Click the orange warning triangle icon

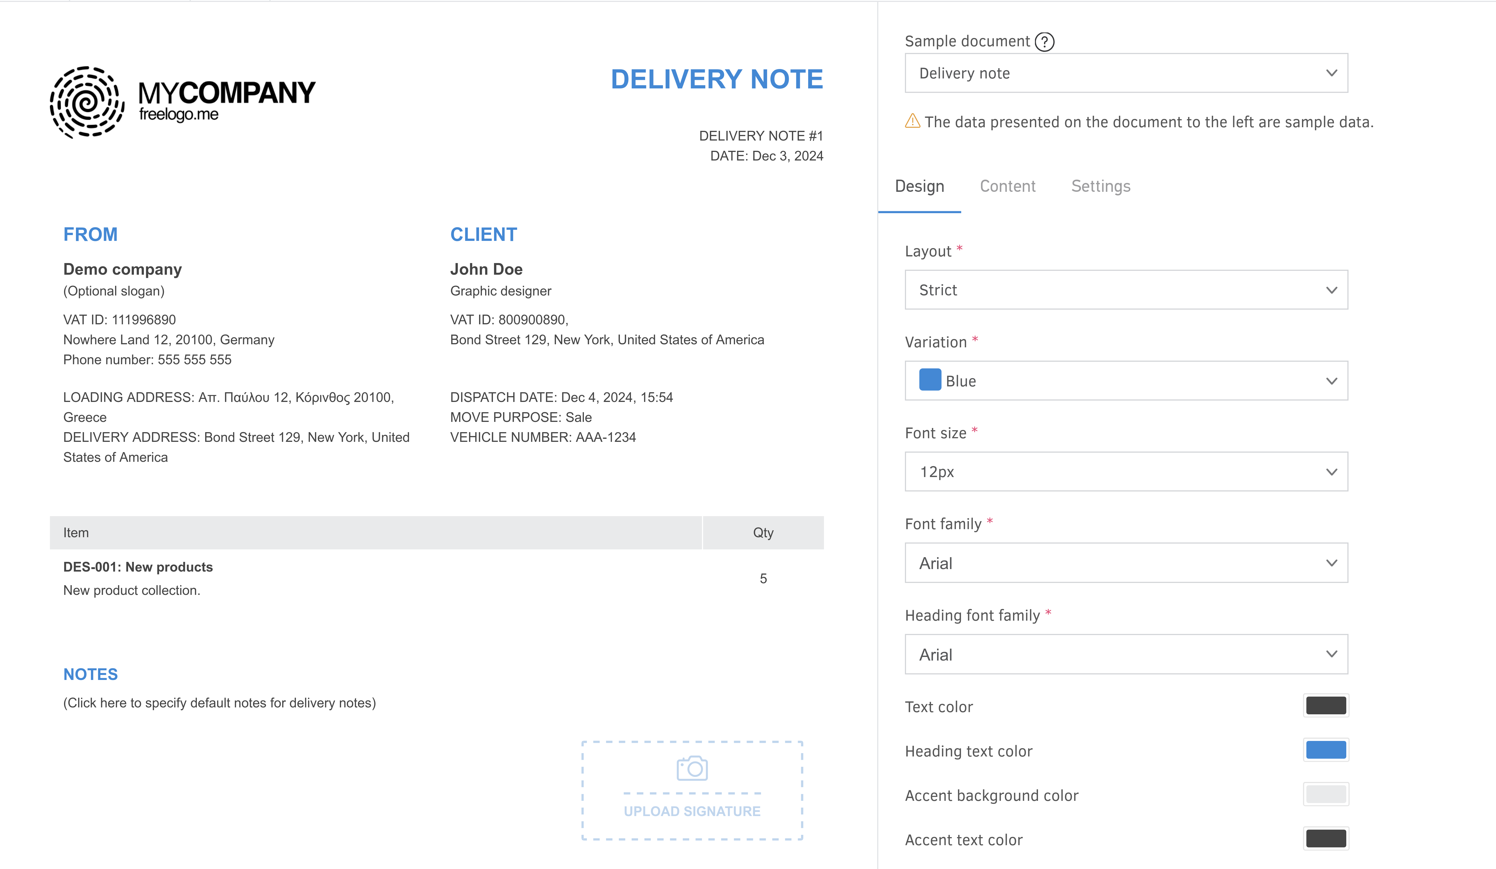tap(912, 121)
